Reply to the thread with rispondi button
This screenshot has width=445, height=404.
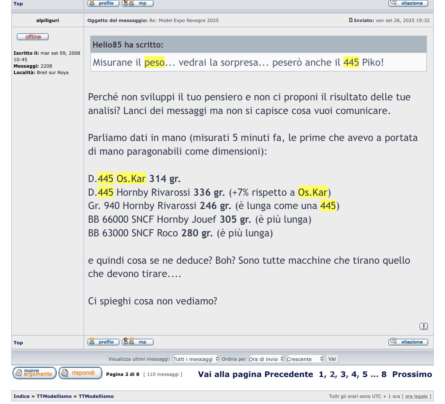80,373
